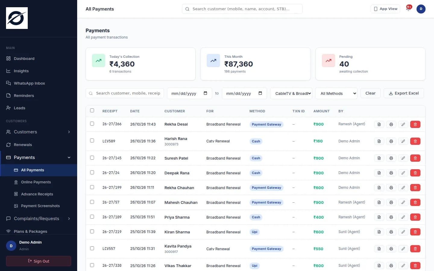Delete the Kavita Pandya payment
The image size is (434, 271).
pyautogui.click(x=415, y=249)
